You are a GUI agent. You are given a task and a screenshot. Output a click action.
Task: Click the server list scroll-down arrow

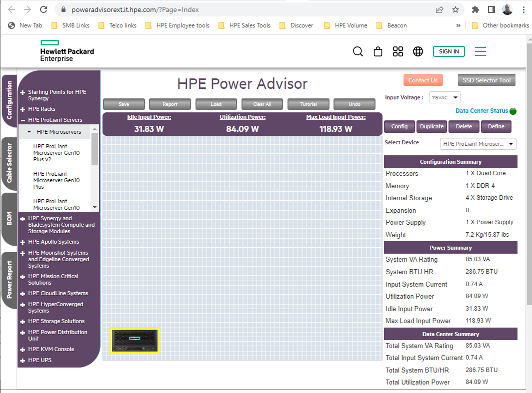(x=94, y=207)
